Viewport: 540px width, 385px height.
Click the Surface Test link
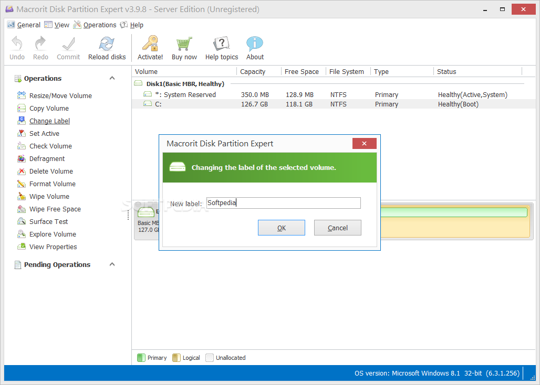(48, 222)
